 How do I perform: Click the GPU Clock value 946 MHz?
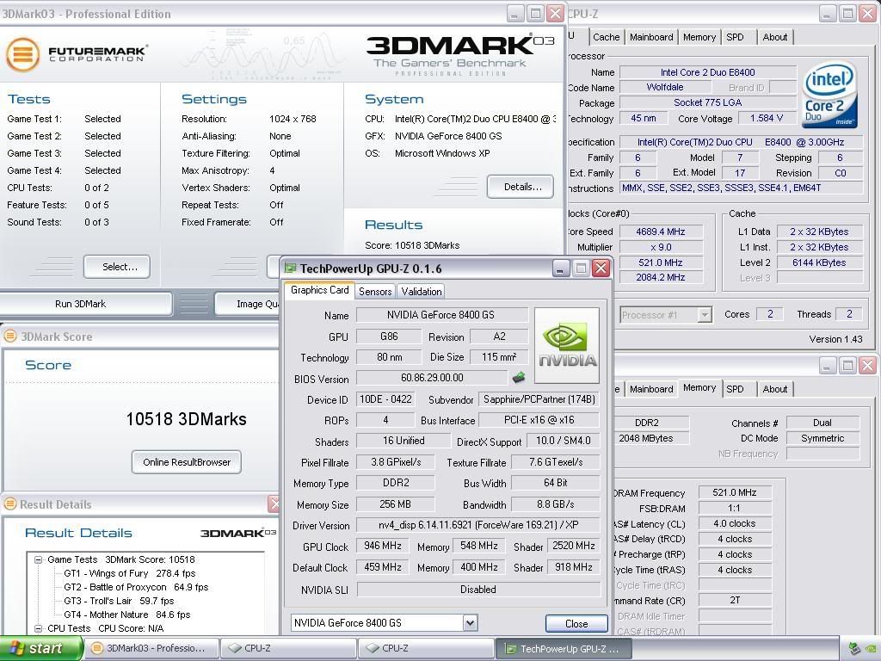(383, 546)
